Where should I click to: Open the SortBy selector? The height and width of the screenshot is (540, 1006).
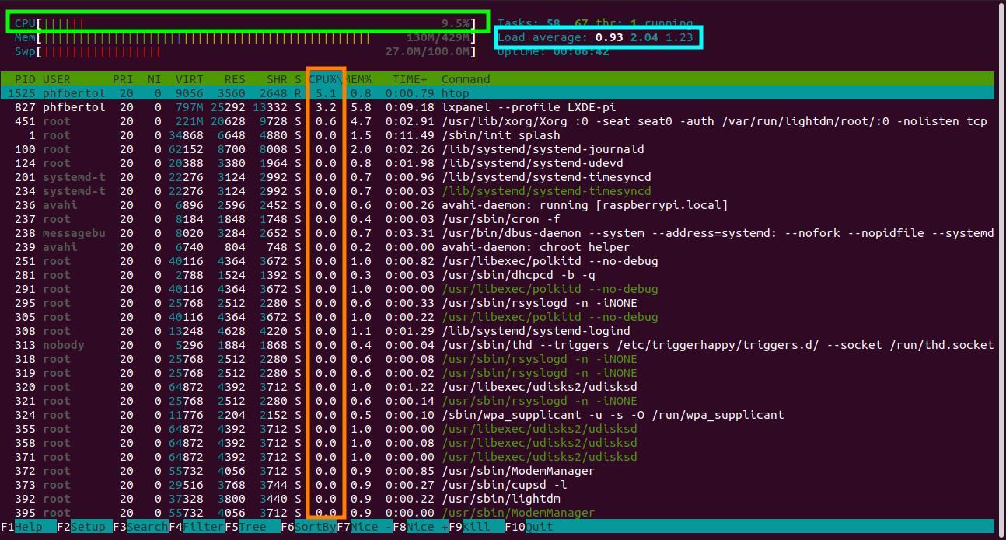(x=307, y=527)
